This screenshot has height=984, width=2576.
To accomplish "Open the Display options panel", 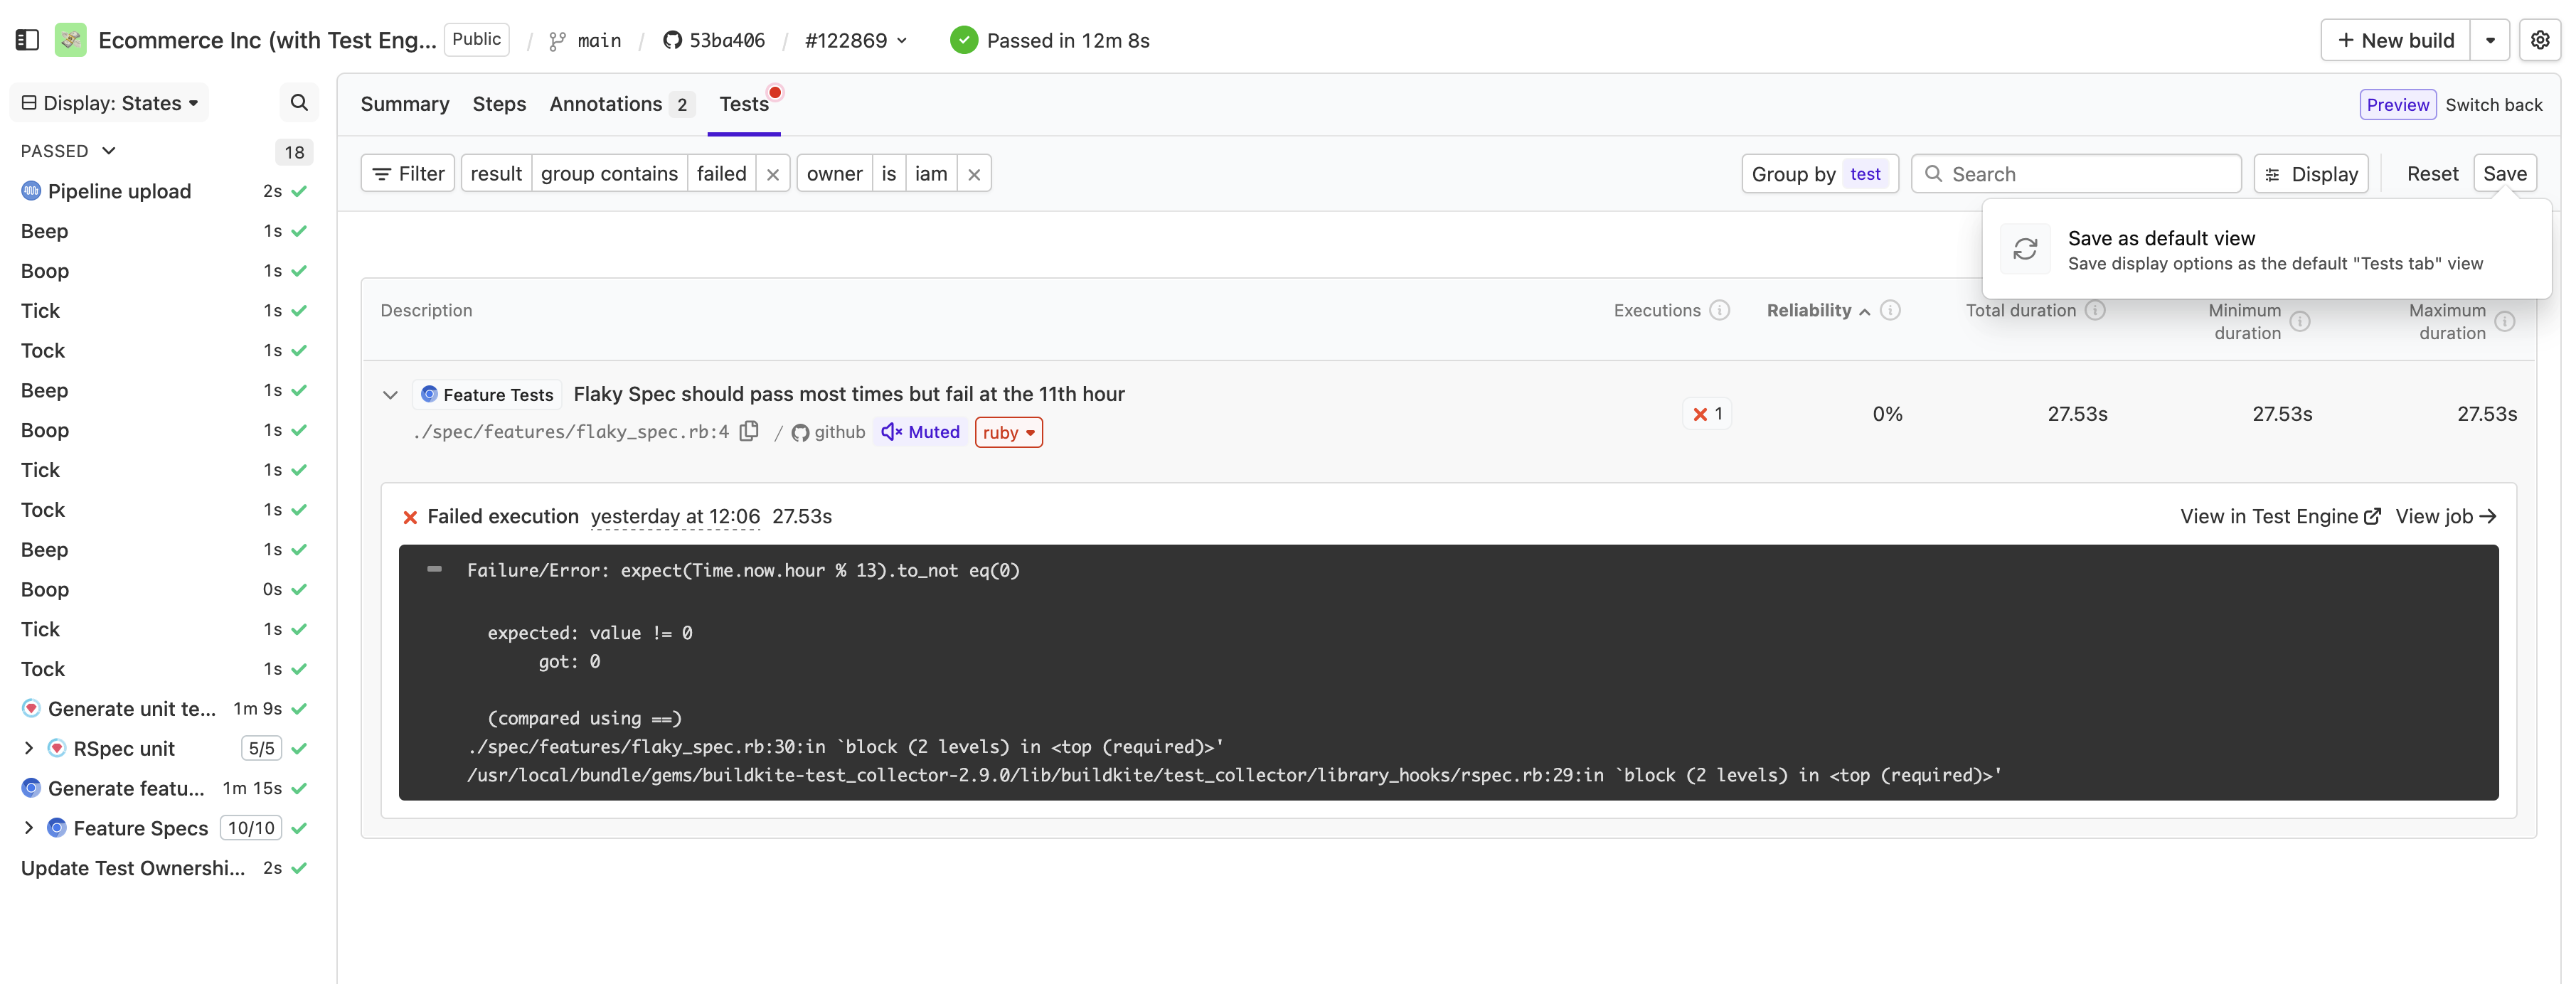I will click(x=2311, y=173).
